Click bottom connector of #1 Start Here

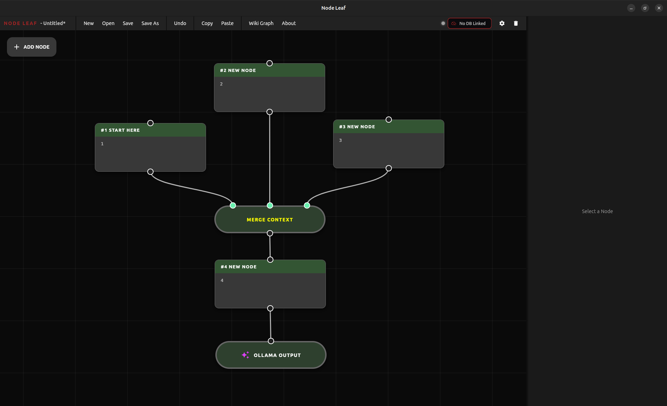150,172
